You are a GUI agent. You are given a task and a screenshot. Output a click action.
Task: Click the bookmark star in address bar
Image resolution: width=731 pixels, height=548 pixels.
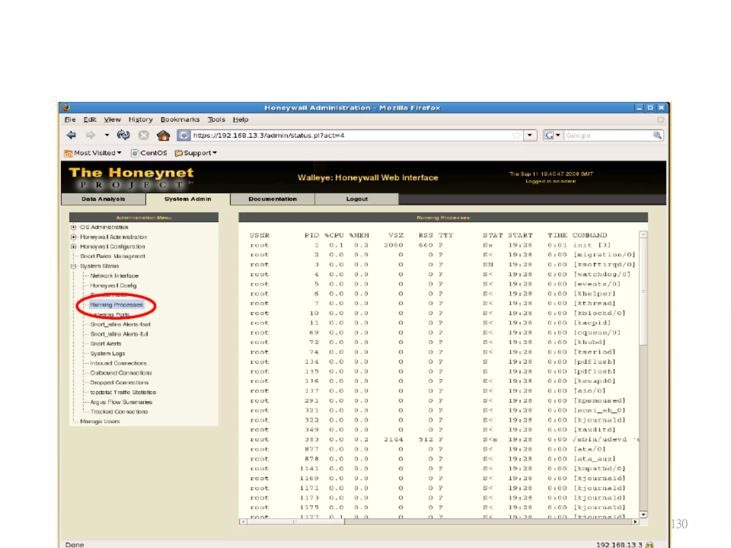click(x=516, y=135)
